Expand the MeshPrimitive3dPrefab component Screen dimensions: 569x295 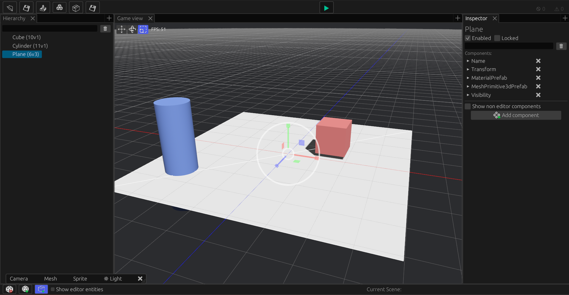(x=468, y=86)
